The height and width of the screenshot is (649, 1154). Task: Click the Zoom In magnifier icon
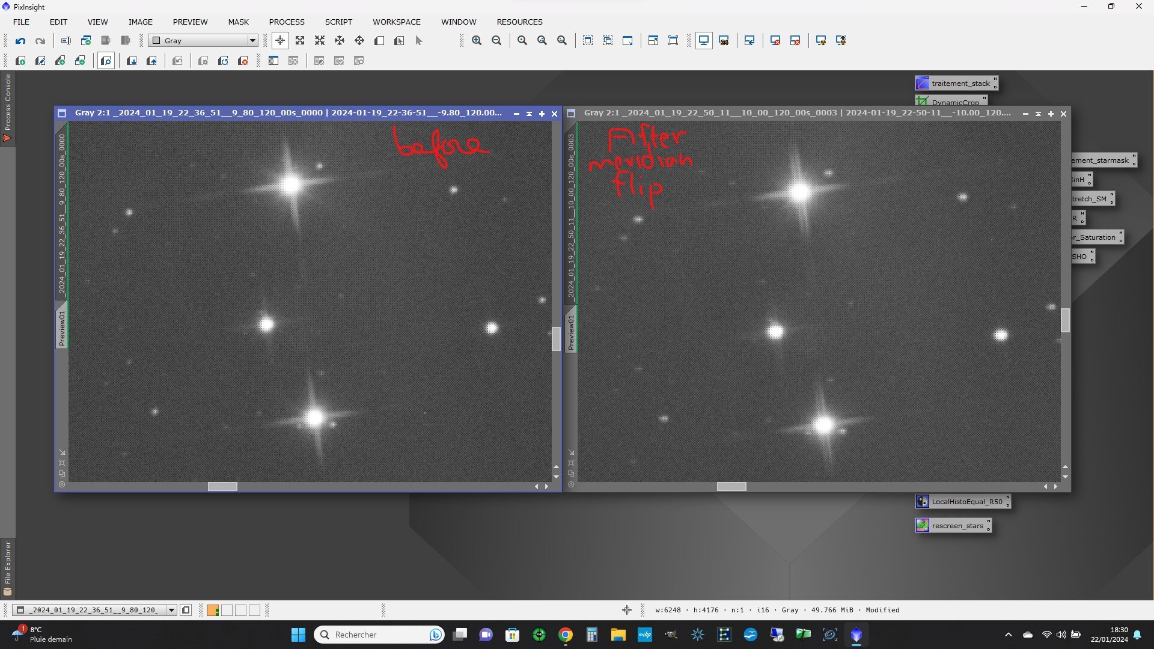click(x=477, y=41)
